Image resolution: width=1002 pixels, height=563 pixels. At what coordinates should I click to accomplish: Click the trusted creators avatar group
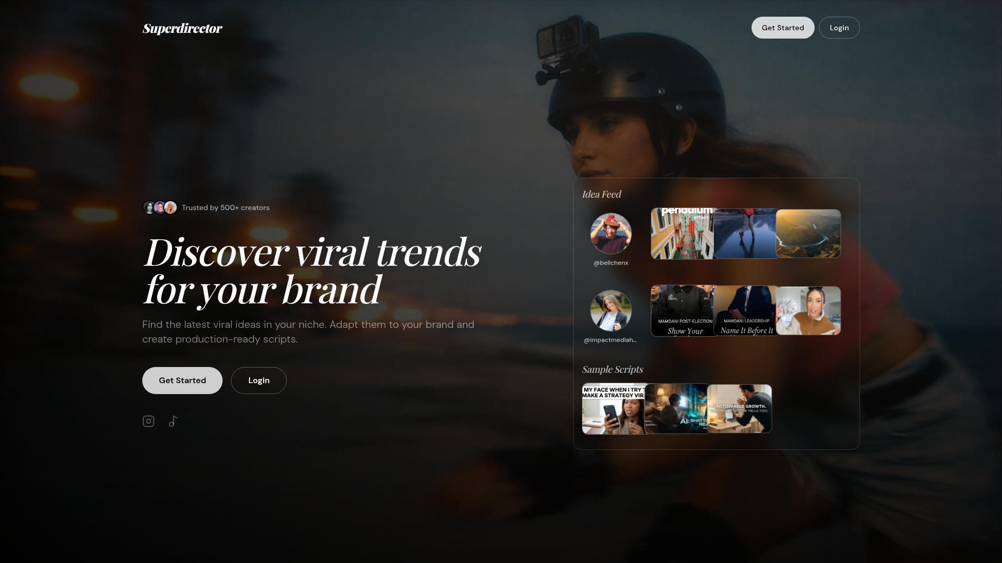[x=160, y=207]
